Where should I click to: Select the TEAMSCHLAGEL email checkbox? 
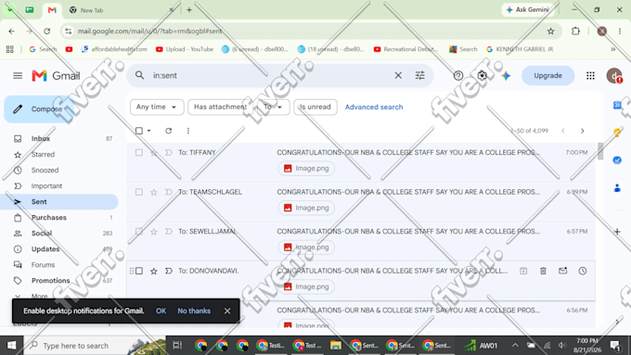point(139,192)
